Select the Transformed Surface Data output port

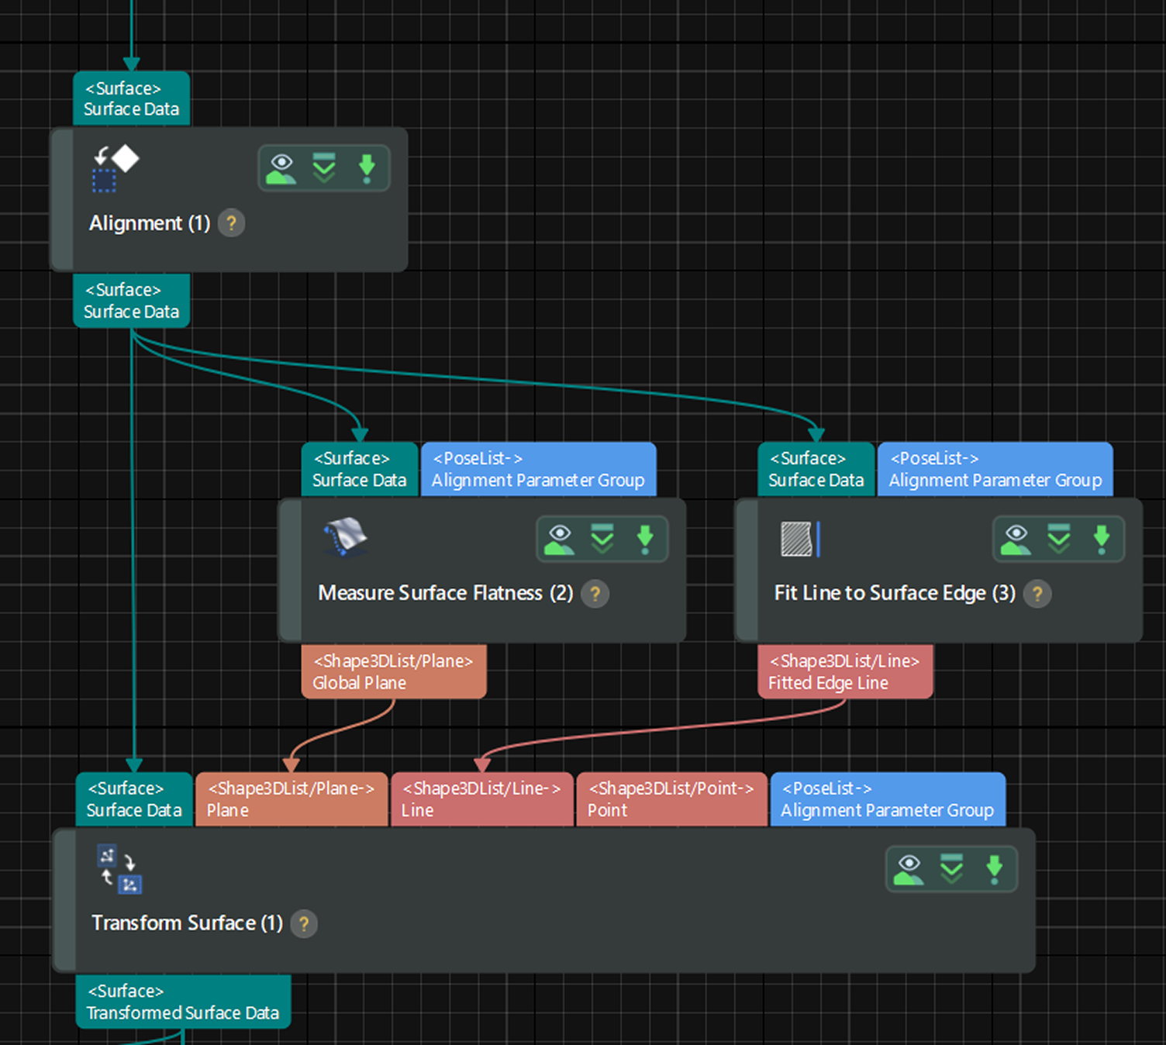(x=183, y=1002)
